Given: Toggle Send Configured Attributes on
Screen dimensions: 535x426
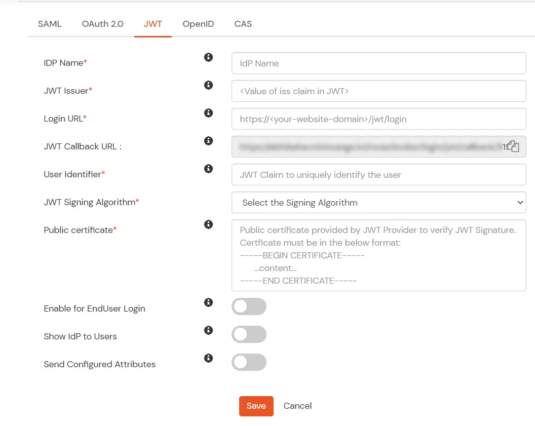Looking at the screenshot, I should click(x=249, y=362).
